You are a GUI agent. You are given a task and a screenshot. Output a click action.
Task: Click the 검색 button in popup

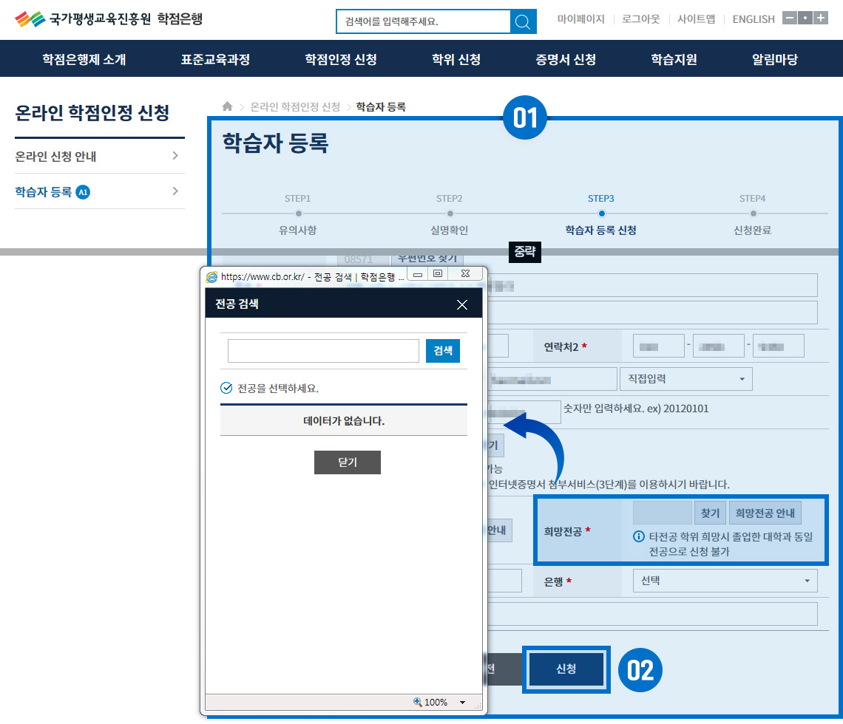pos(442,351)
